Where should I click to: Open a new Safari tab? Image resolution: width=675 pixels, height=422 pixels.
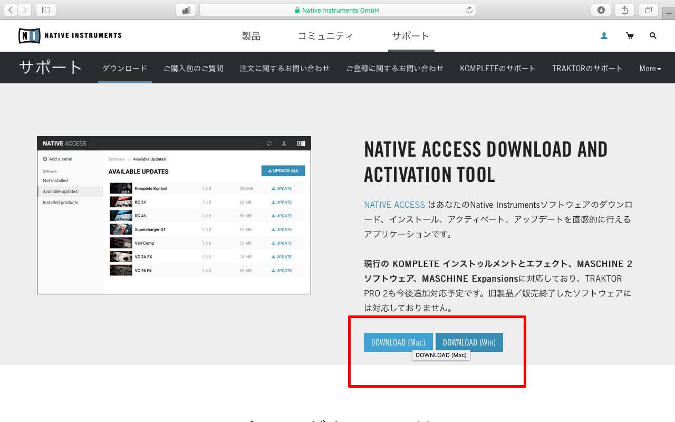click(669, 13)
